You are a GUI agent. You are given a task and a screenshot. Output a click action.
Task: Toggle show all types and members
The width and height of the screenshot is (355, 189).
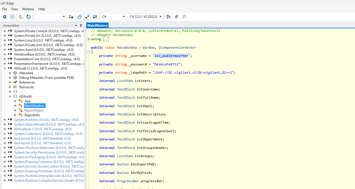95,17
